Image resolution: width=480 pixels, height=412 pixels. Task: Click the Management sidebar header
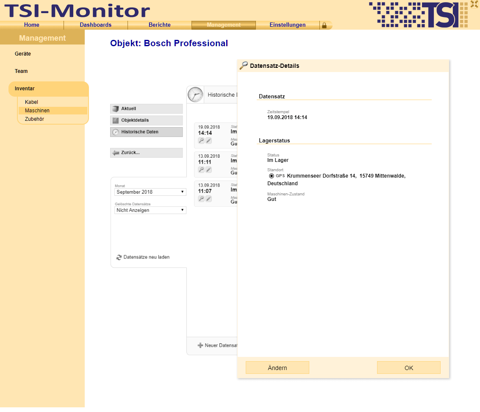pos(42,38)
